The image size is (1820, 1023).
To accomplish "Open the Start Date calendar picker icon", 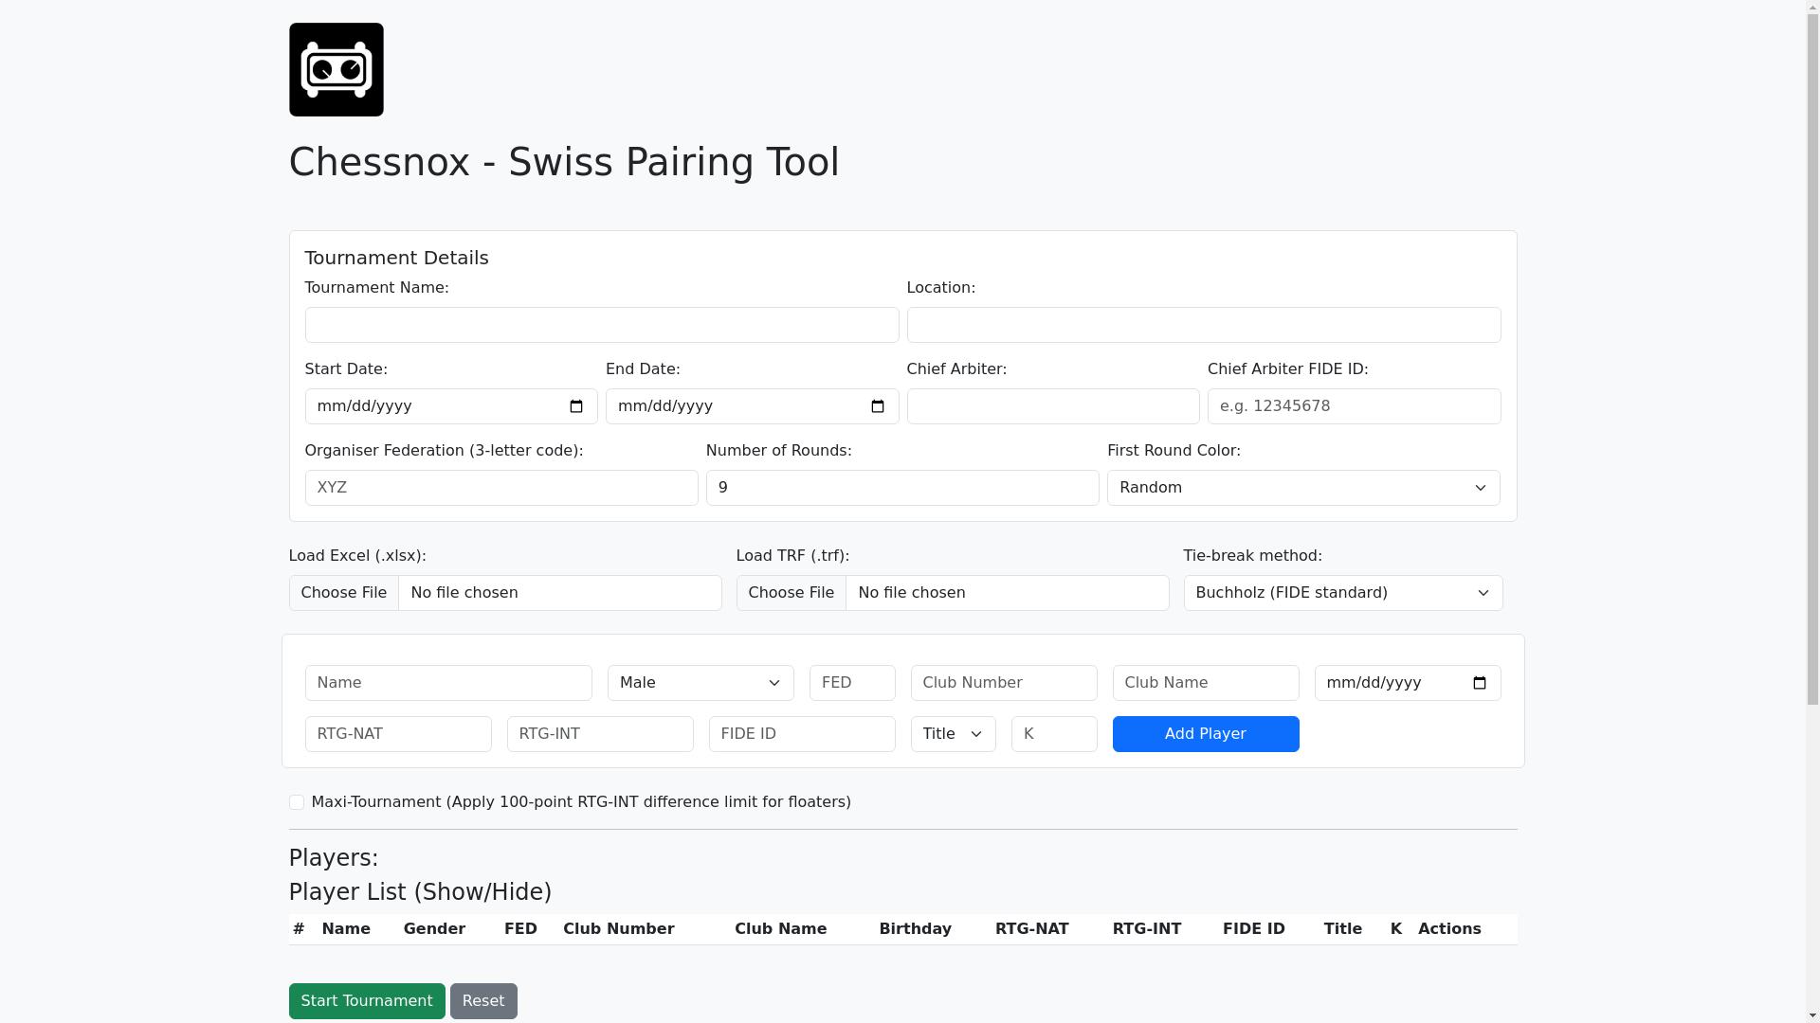I will click(576, 406).
